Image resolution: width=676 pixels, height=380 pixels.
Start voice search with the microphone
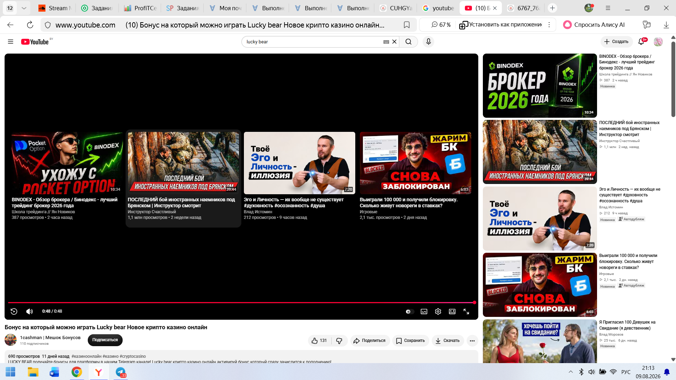click(x=428, y=42)
